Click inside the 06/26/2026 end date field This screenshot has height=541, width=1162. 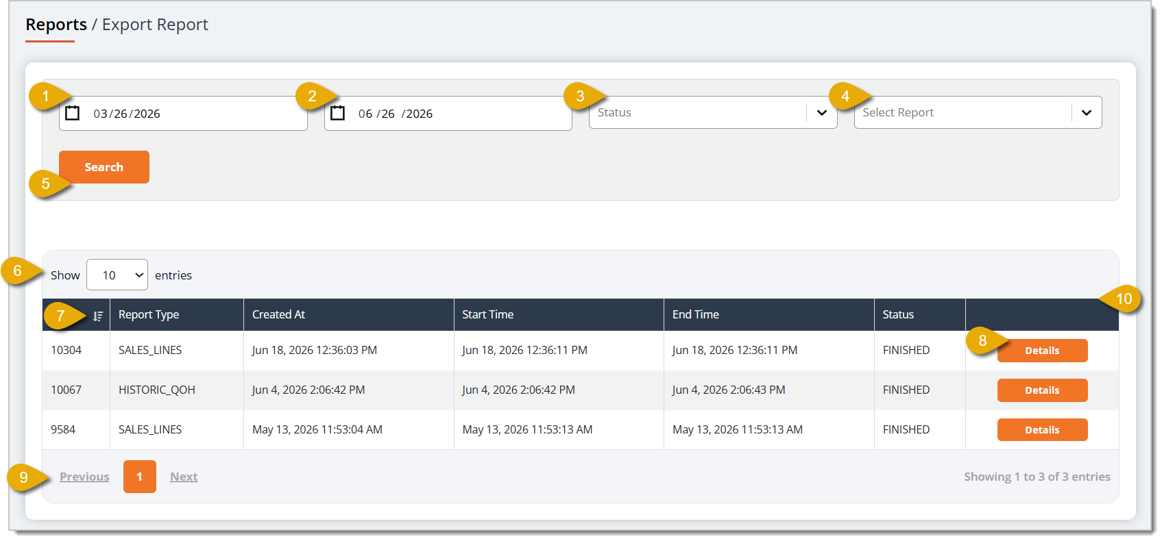click(448, 113)
